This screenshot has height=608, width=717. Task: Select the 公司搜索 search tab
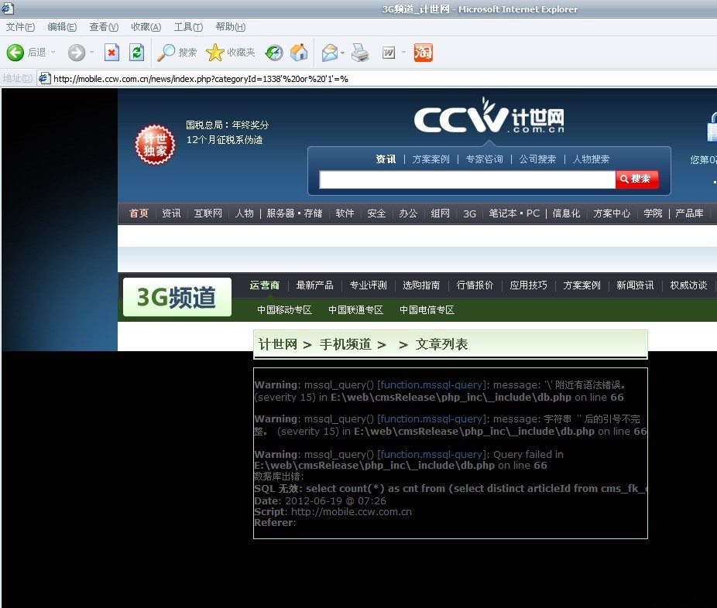(537, 159)
